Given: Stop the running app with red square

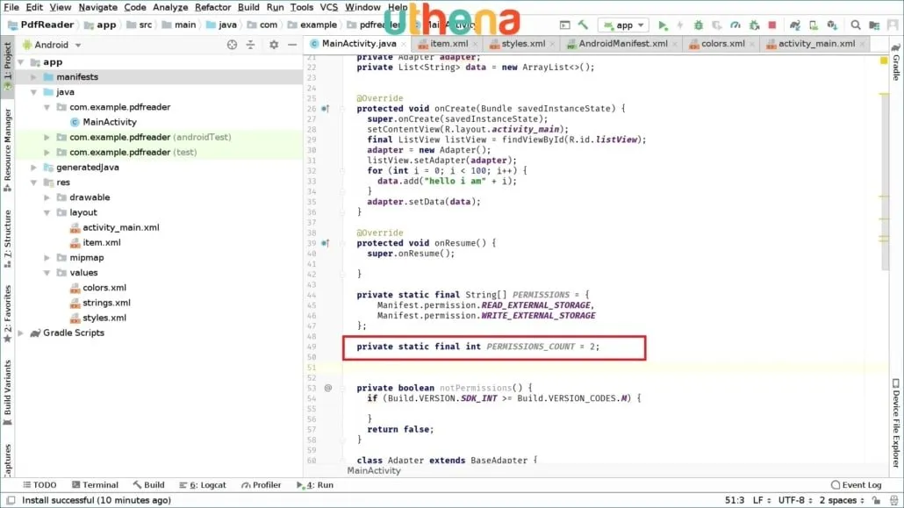Looking at the screenshot, I should pos(772,25).
